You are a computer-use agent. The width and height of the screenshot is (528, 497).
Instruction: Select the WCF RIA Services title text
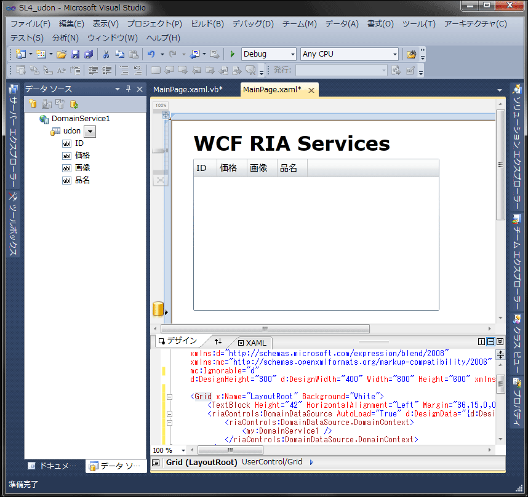pos(292,144)
